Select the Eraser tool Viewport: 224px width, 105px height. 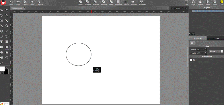point(7,26)
